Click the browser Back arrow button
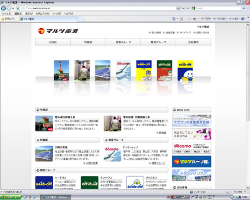 3,8
